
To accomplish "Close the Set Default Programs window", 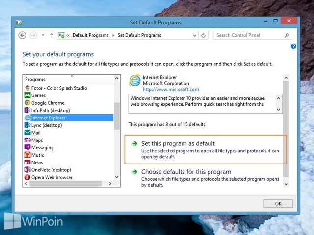I will (289, 21).
